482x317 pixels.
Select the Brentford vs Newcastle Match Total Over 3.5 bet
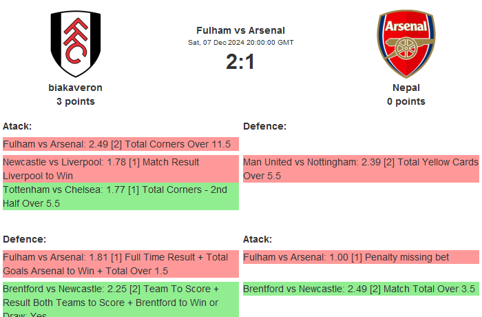(360, 289)
